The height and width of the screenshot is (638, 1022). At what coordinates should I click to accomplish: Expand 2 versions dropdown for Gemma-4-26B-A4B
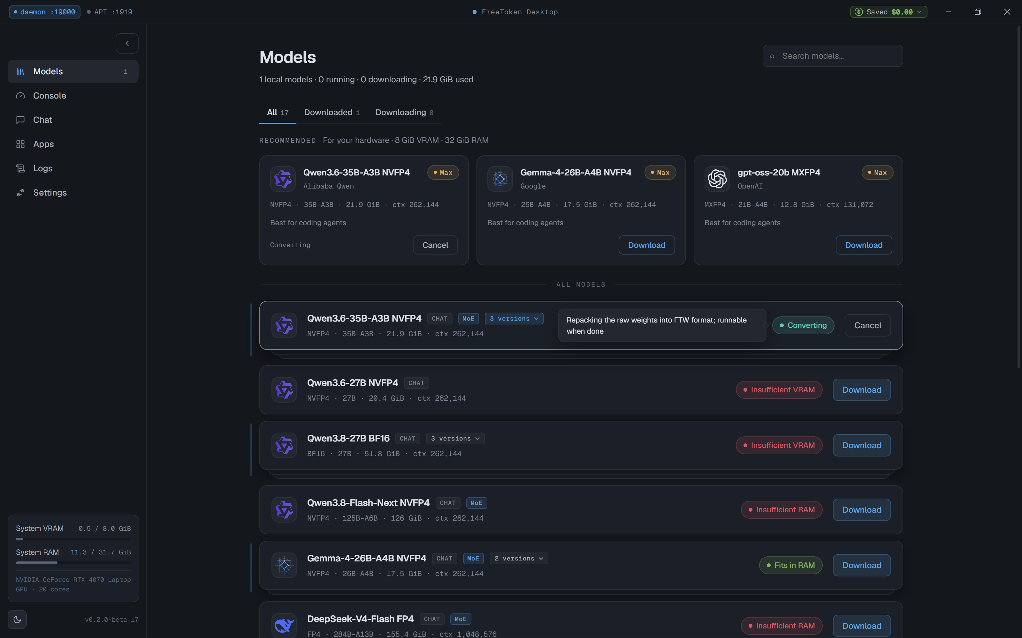pyautogui.click(x=519, y=558)
